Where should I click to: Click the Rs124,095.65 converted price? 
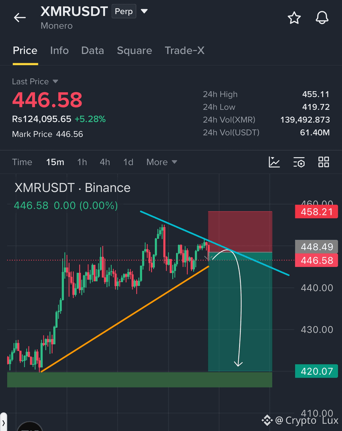pos(42,119)
